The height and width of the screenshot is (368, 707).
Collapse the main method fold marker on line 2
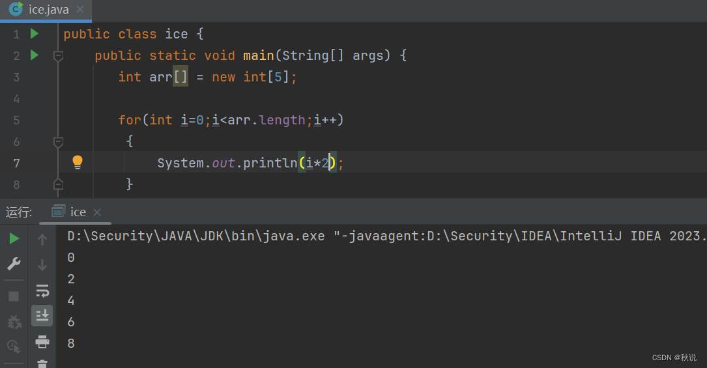58,56
